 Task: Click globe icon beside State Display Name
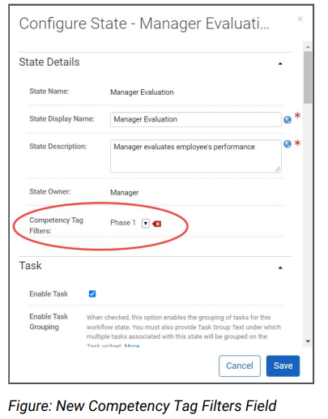(x=288, y=120)
